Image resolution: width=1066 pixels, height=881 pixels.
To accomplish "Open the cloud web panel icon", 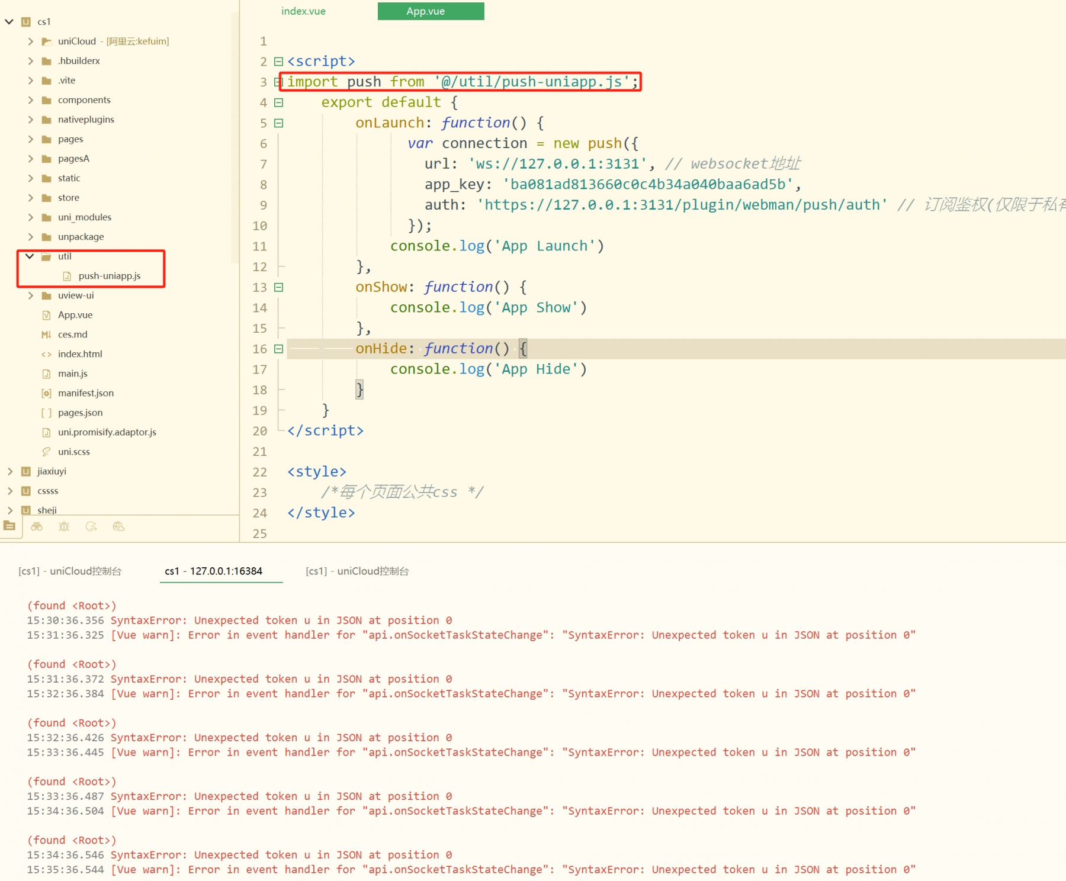I will pos(118,526).
